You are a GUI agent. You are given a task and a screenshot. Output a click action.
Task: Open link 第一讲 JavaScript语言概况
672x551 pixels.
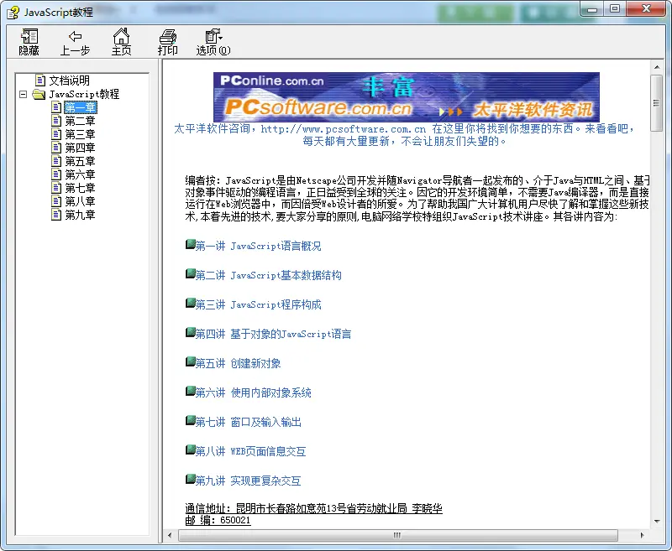(258, 246)
